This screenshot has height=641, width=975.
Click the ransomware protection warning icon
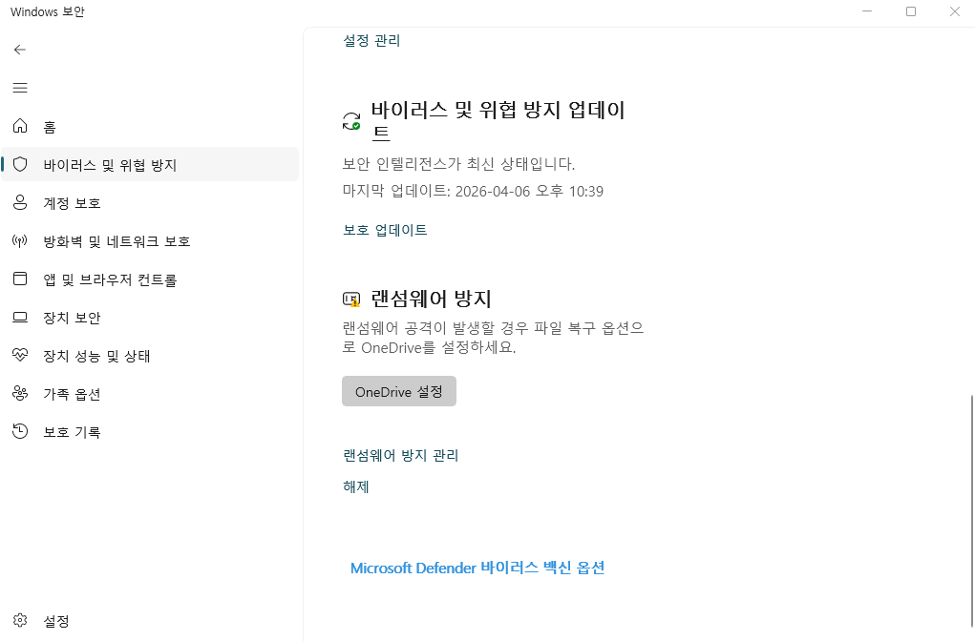(351, 300)
